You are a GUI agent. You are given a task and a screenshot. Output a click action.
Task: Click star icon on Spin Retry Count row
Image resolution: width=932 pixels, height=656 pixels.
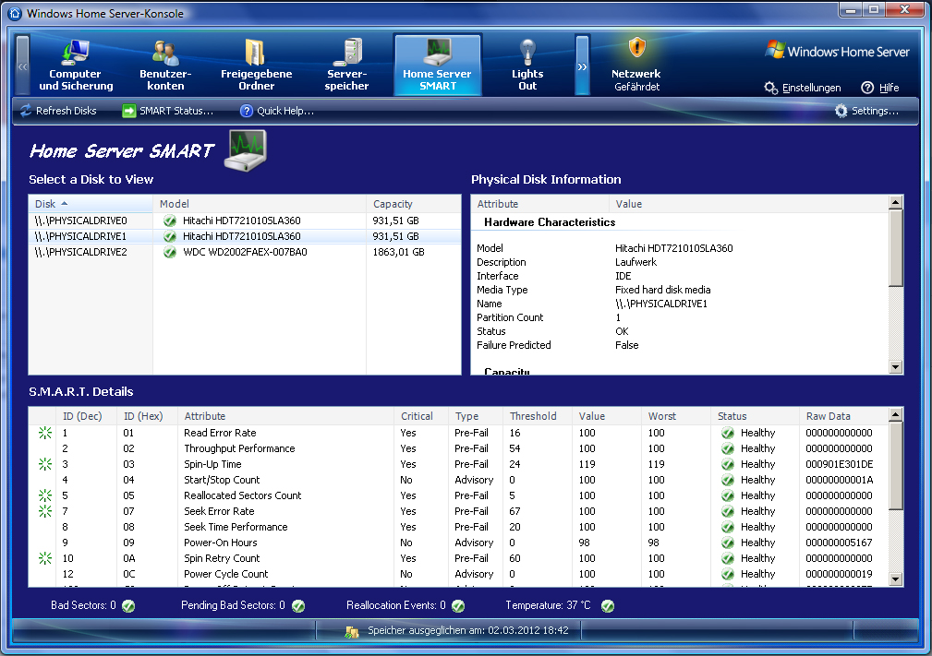[45, 558]
